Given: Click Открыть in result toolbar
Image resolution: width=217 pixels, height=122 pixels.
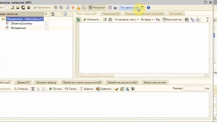Looking at the screenshot, I should (21, 89).
